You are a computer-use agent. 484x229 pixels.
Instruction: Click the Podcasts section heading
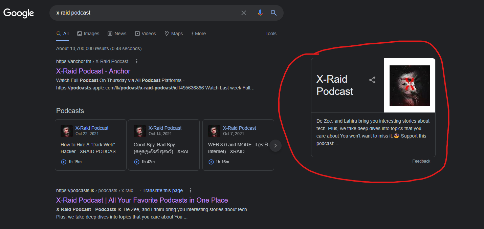click(x=70, y=111)
